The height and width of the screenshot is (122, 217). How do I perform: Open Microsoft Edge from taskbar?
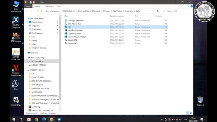pyautogui.click(x=44, y=119)
